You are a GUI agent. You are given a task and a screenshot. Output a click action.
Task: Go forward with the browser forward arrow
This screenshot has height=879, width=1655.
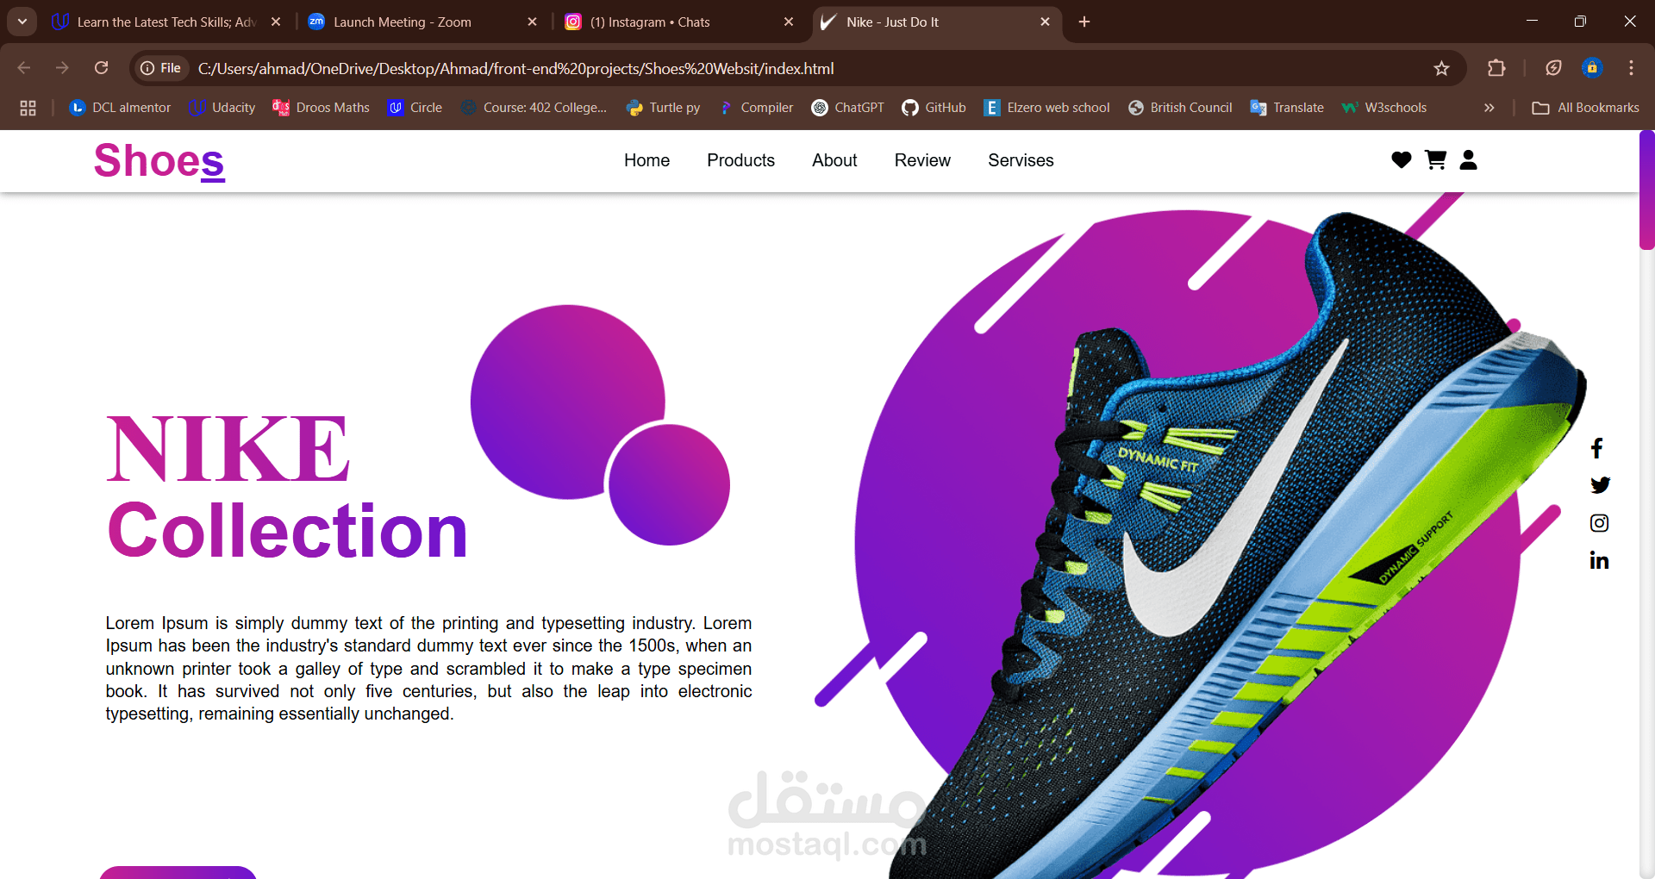point(62,68)
